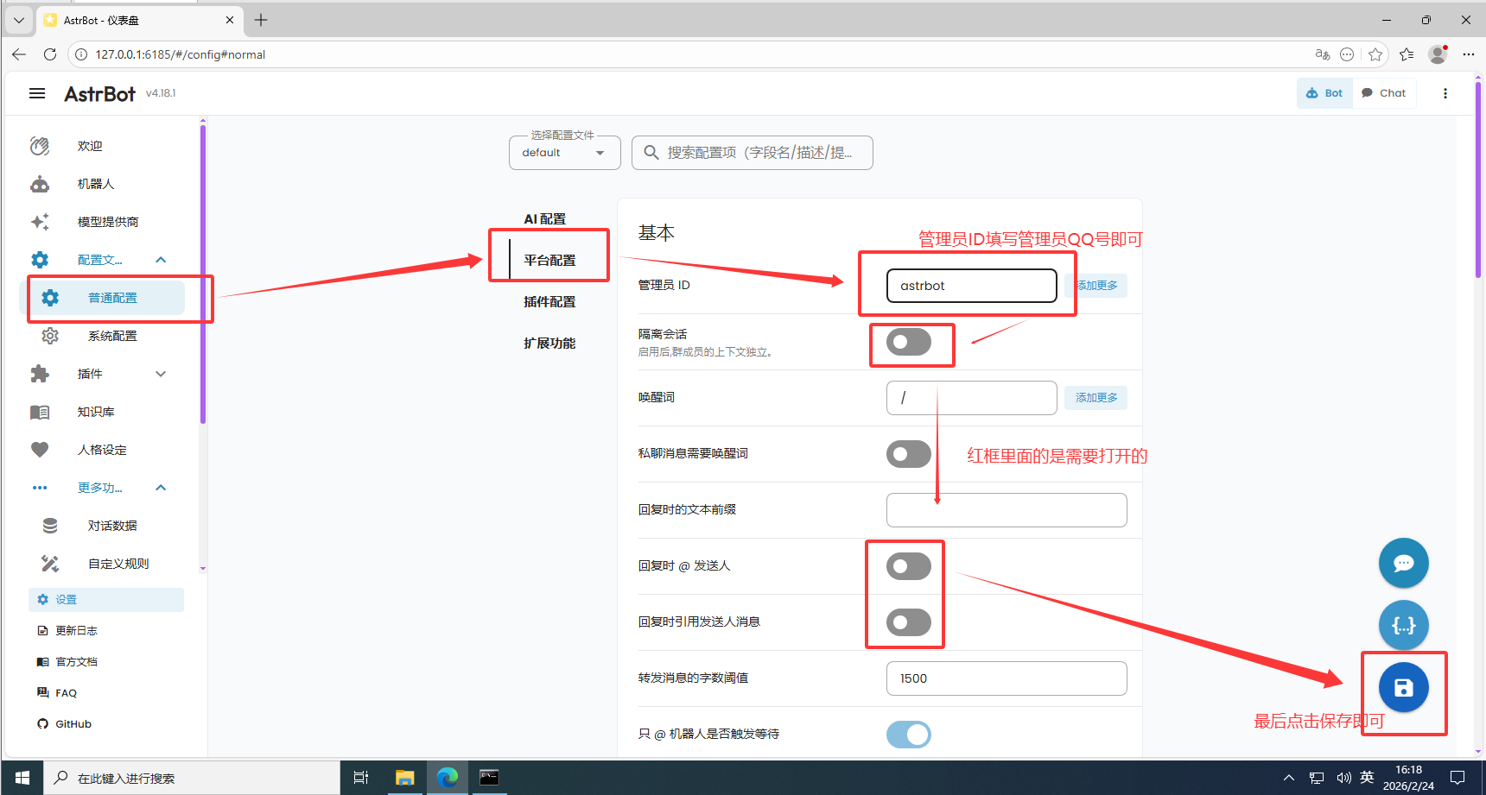Open Microsoft Edge in the taskbar

click(447, 778)
